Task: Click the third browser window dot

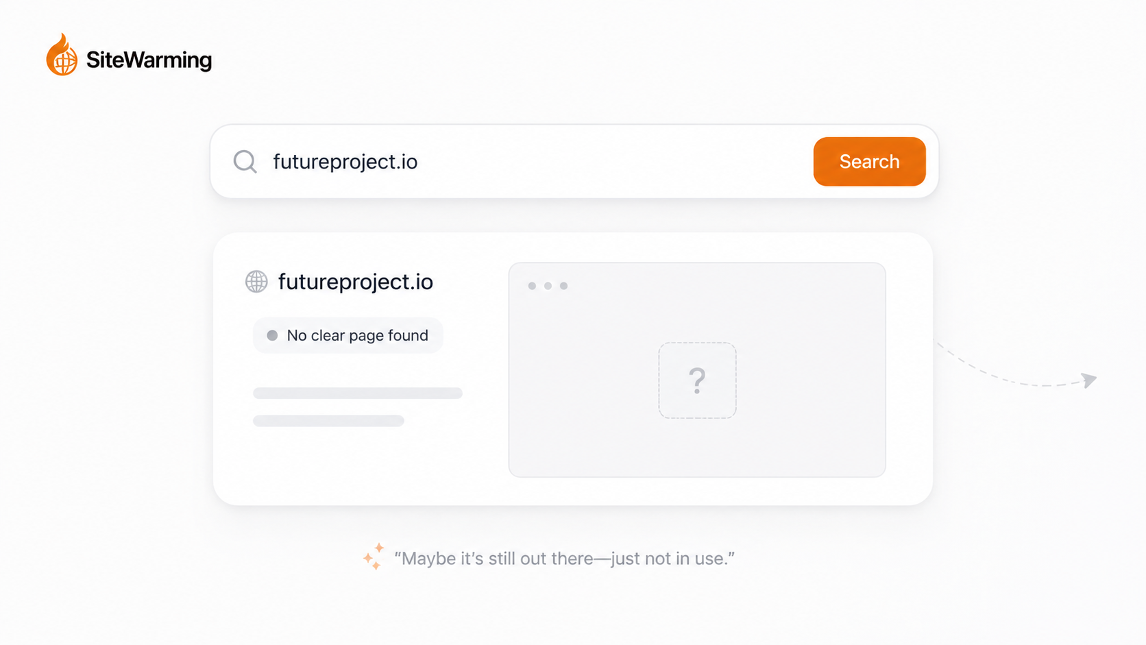Action: 563,286
